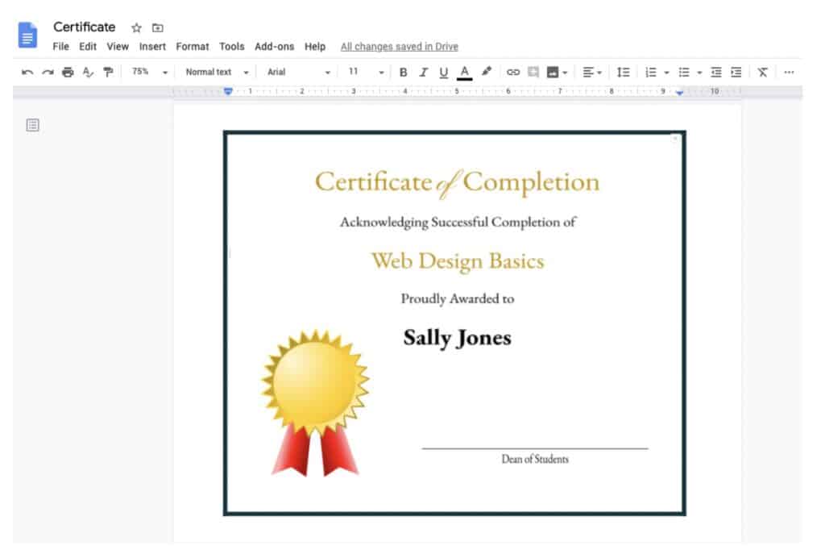The image size is (825, 554).
Task: Open the Spelling check icon
Action: click(89, 72)
